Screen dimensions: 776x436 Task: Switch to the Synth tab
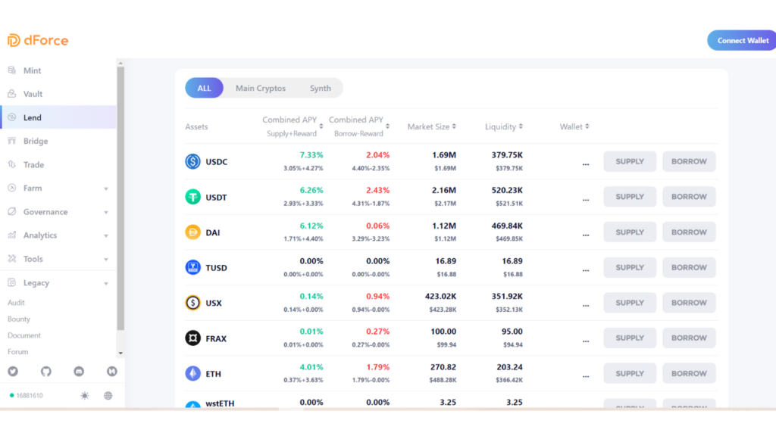pyautogui.click(x=321, y=89)
